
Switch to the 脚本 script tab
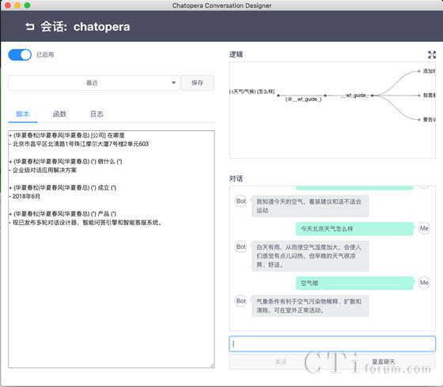tap(23, 114)
